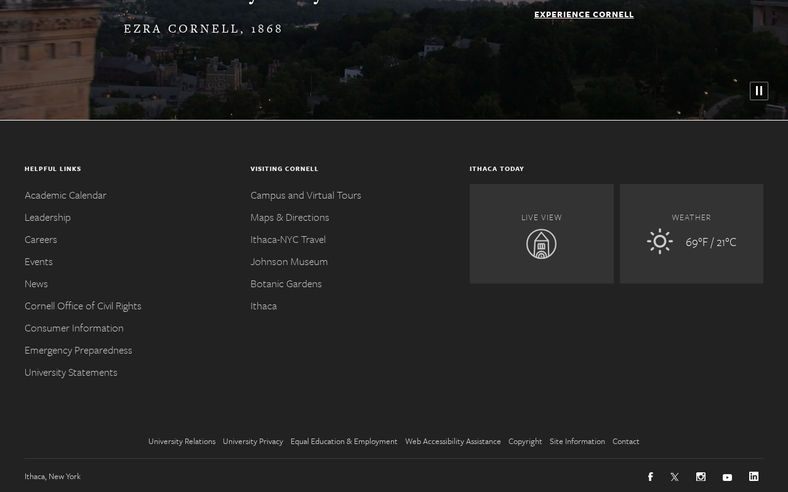Click the 69°F / 21°C temperature reading
788x492 pixels.
coord(711,242)
